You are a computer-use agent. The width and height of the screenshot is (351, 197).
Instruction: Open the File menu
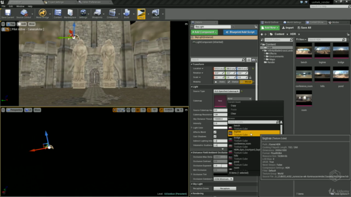(4, 6)
